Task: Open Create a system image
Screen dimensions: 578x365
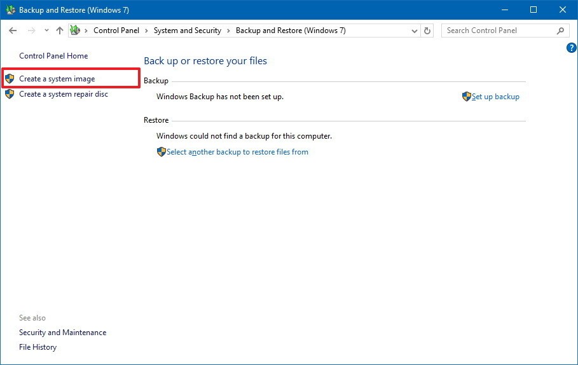Action: click(57, 79)
